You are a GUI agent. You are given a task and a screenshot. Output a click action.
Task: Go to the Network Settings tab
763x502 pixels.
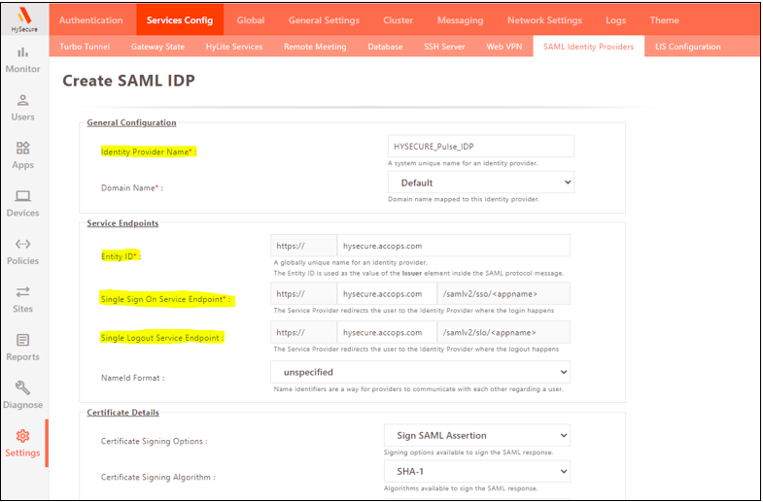pos(544,20)
